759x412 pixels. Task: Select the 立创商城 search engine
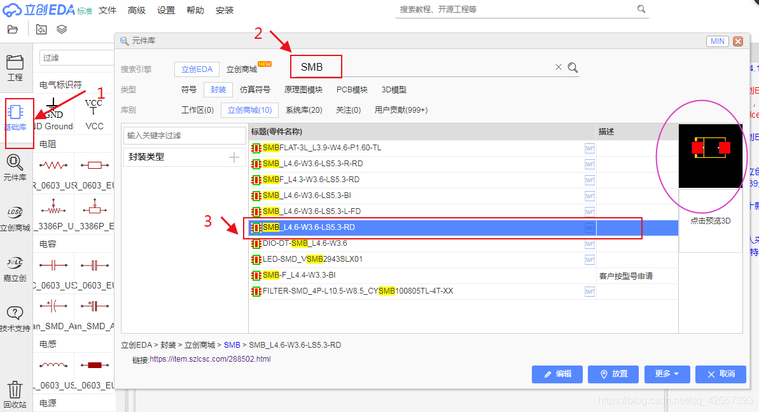pyautogui.click(x=242, y=69)
